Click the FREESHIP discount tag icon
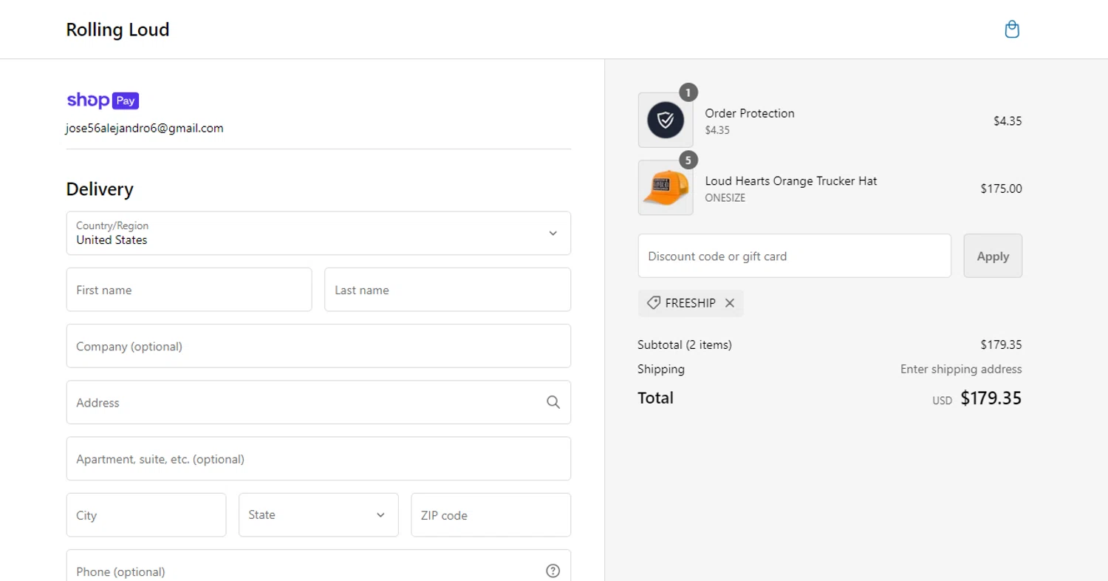 pos(653,303)
